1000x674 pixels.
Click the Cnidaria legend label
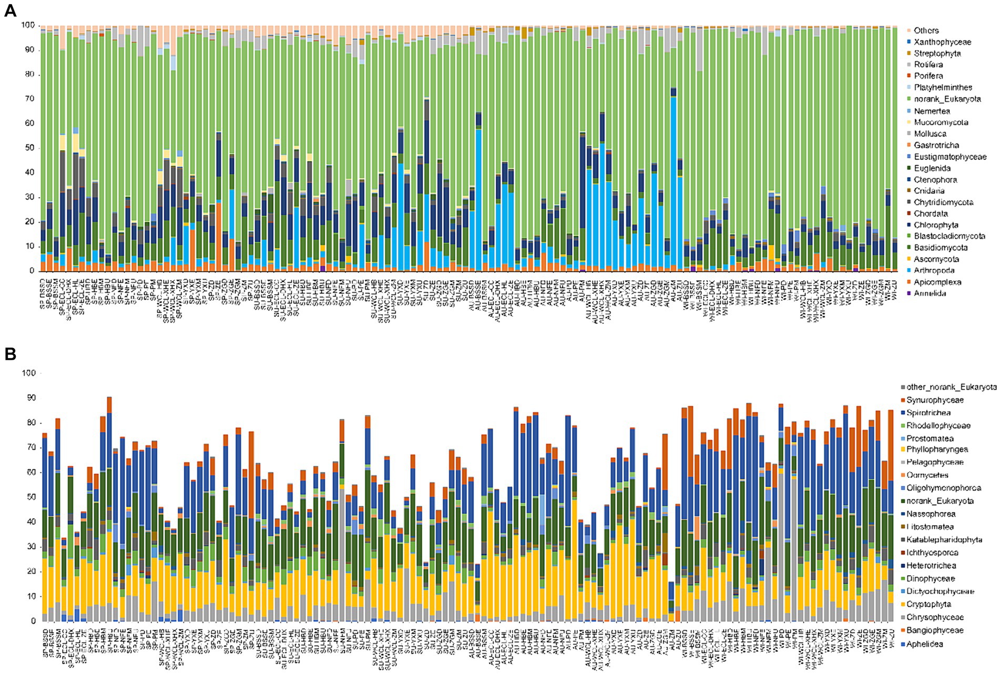929,191
